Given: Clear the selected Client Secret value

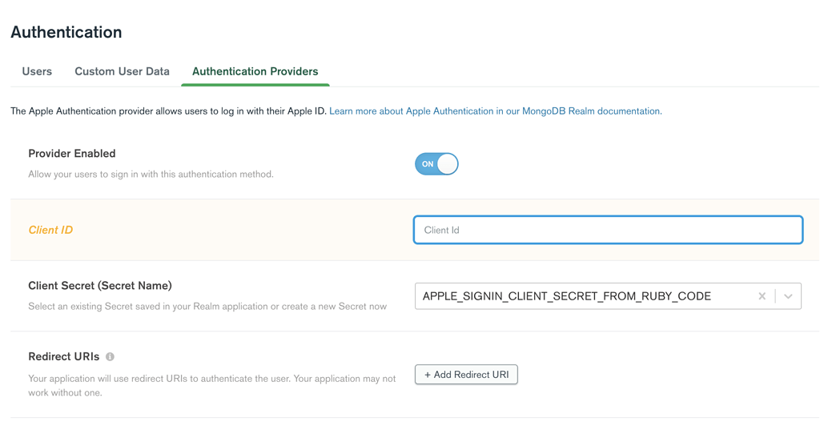Looking at the screenshot, I should (x=762, y=296).
